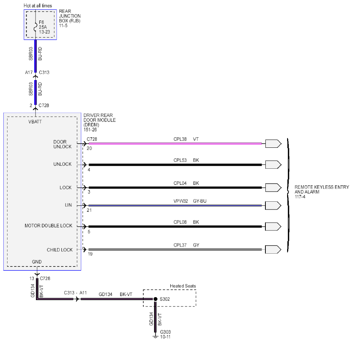Select the "CPL04" circuit number
Screen dimensions: 353x342
180,183
